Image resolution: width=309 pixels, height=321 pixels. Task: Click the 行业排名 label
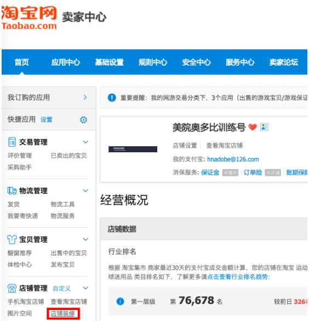(x=122, y=251)
